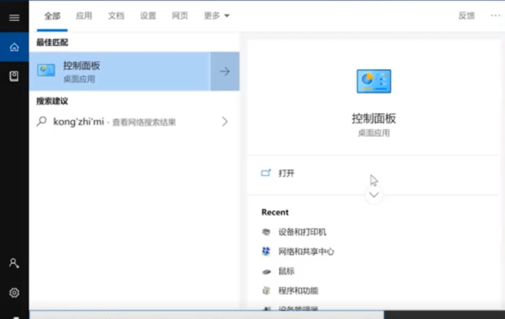Click 打开 to launch Control Panel

click(x=286, y=173)
